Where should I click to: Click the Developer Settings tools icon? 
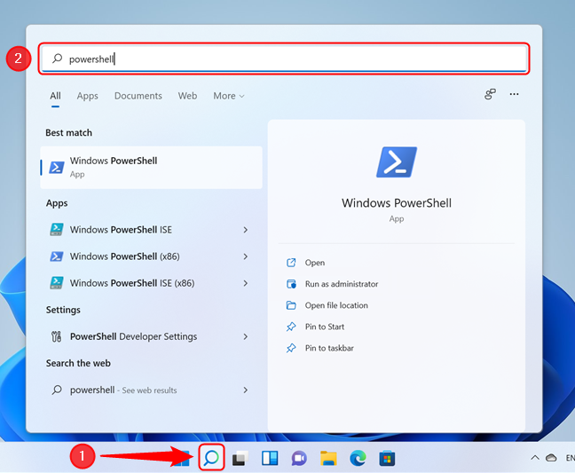click(57, 336)
